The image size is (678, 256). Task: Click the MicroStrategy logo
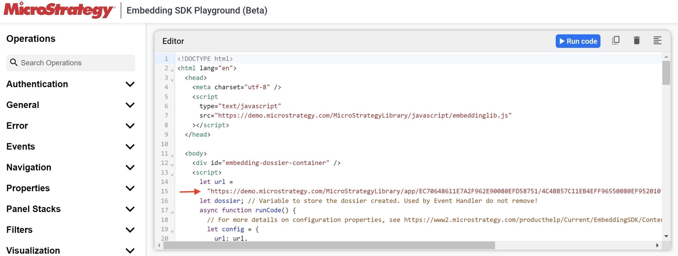[60, 10]
